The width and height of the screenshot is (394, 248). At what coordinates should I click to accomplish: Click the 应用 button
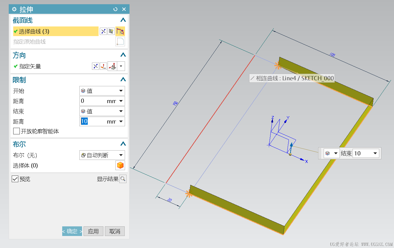[93, 231]
